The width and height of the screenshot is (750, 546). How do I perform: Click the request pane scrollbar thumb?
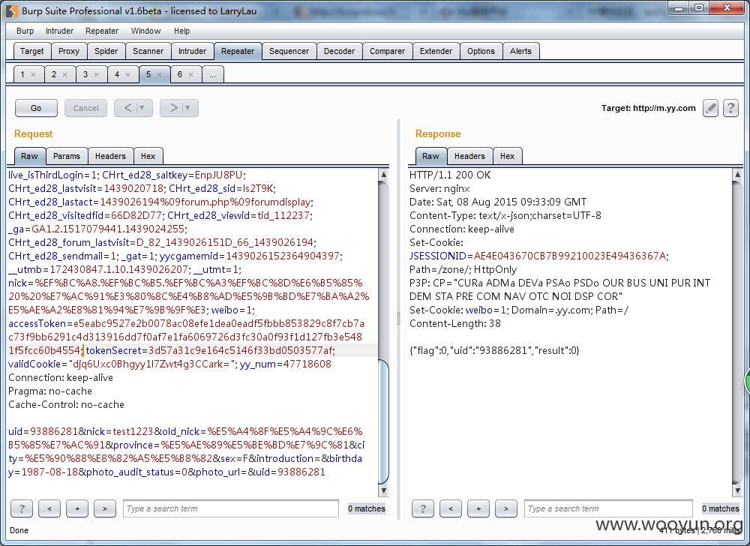383,421
